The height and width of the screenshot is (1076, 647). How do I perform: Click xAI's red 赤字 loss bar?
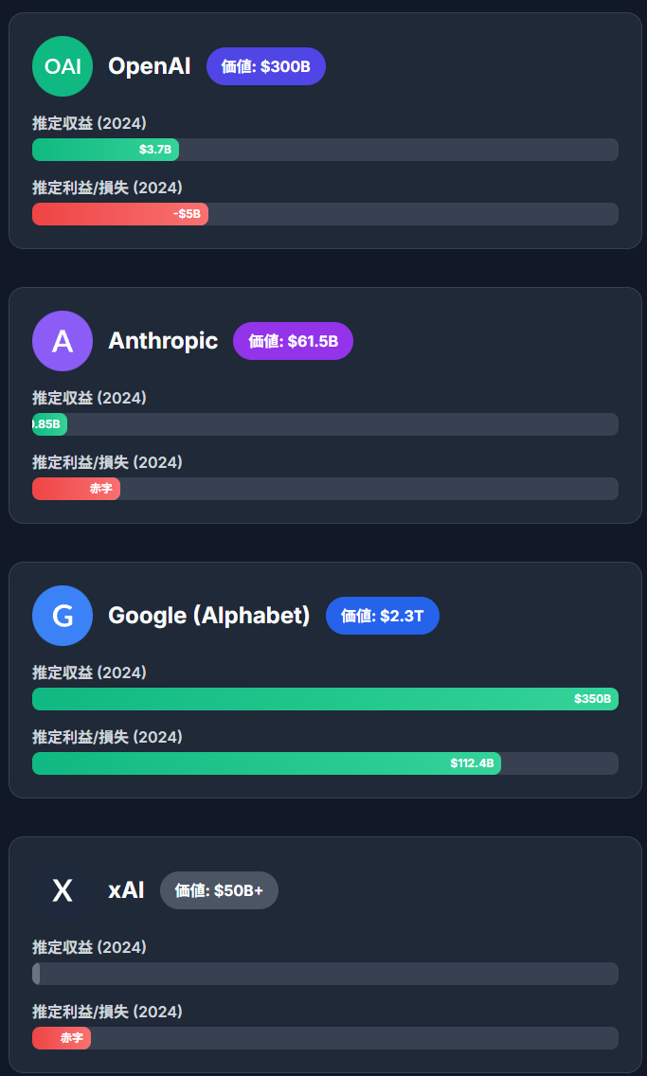[x=62, y=1038]
